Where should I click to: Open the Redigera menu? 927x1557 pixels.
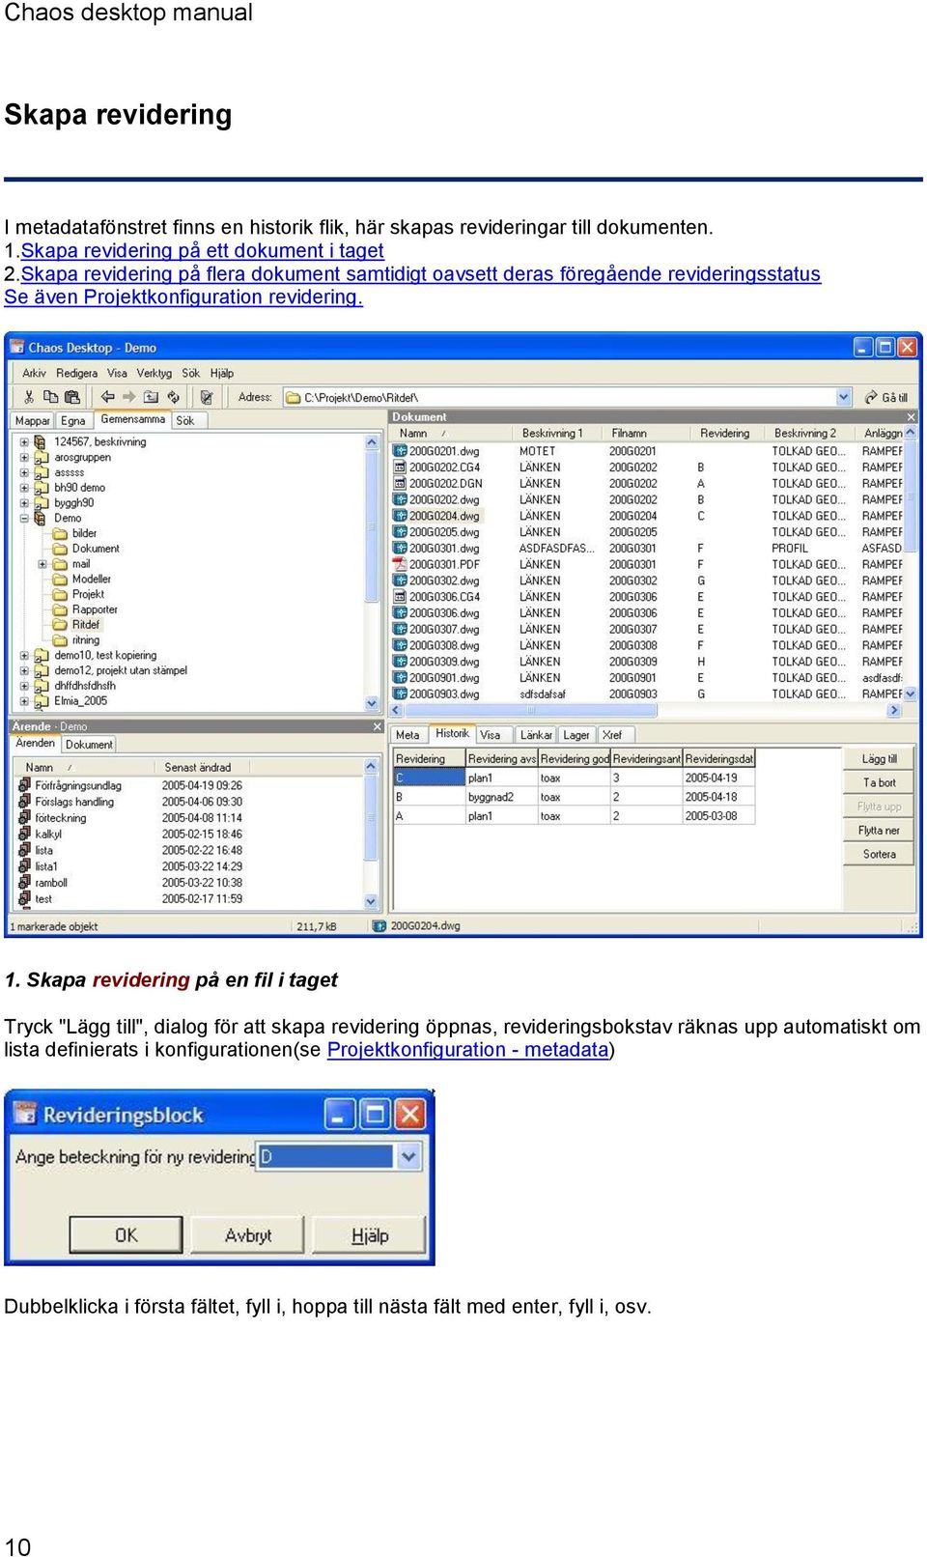tap(76, 373)
